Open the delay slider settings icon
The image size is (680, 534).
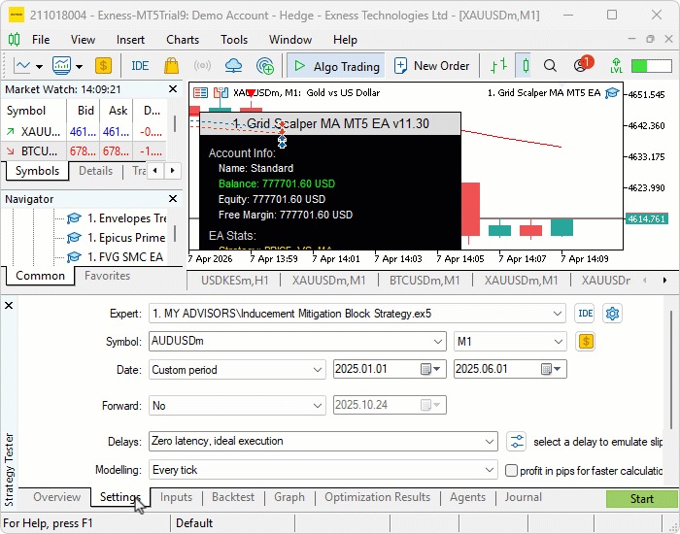pos(516,442)
